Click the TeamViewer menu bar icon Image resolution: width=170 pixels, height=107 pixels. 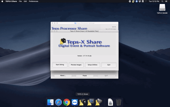tap(137, 1)
